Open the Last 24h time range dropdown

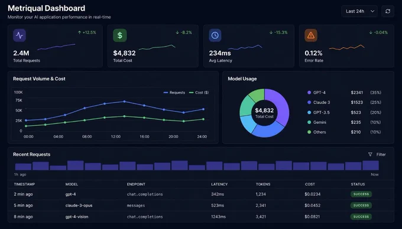359,11
